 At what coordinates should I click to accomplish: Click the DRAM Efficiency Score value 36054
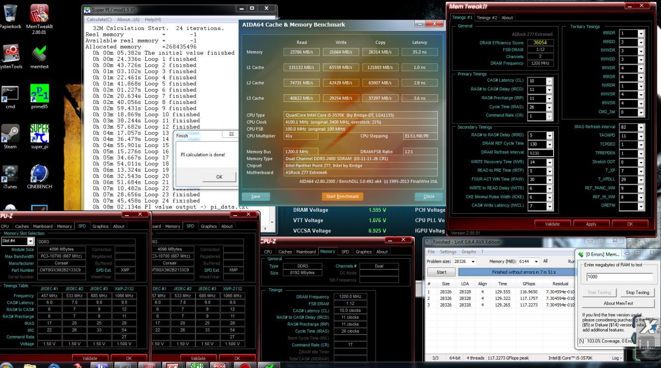tap(540, 43)
